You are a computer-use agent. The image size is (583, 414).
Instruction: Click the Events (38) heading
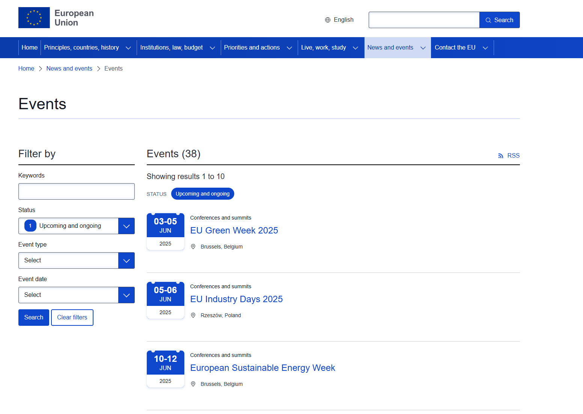coord(173,154)
